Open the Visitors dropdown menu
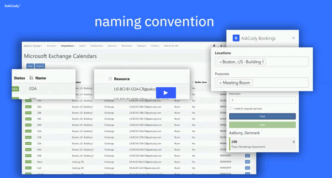 pyautogui.click(x=155, y=46)
